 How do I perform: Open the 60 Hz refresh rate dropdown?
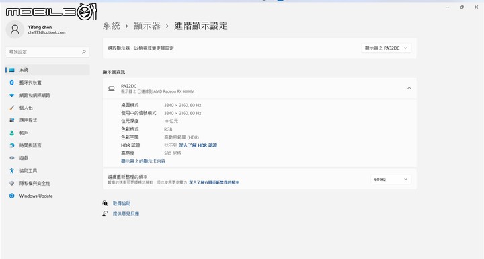[391, 179]
